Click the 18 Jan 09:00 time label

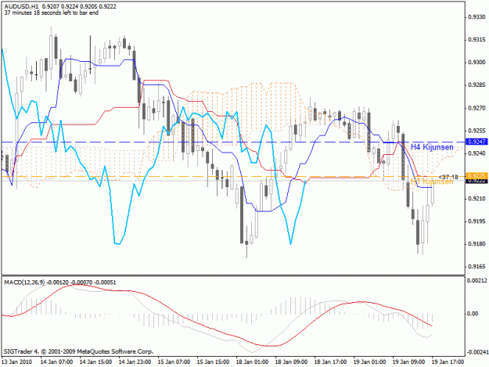[291, 362]
